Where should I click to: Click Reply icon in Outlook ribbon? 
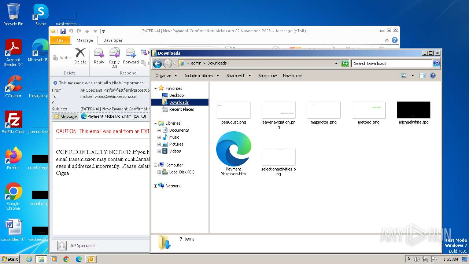point(99,56)
